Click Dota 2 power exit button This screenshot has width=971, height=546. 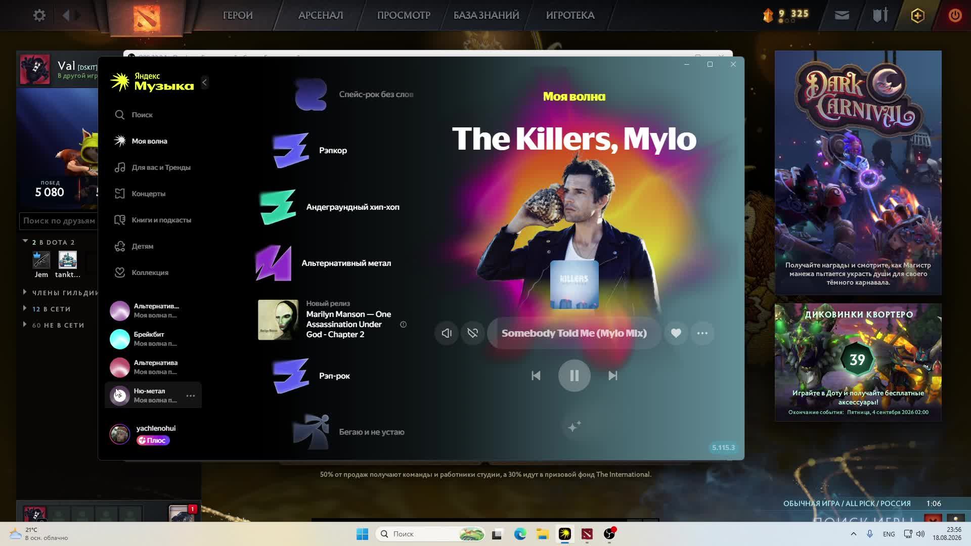(955, 15)
